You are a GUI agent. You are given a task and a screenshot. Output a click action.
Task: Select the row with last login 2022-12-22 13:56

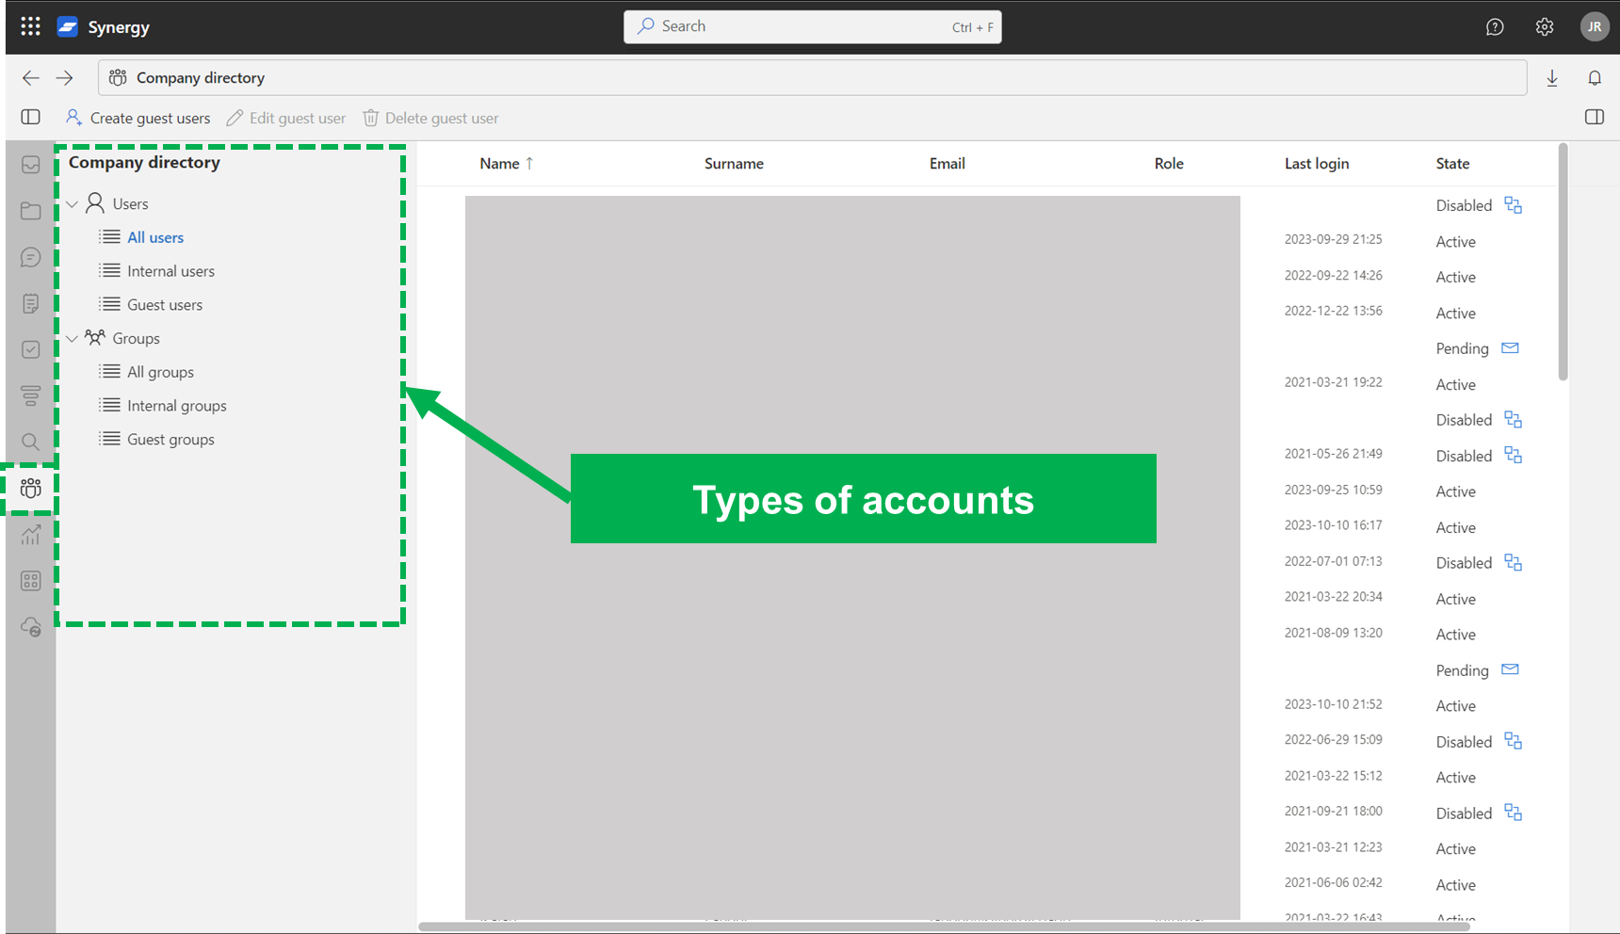tap(986, 313)
